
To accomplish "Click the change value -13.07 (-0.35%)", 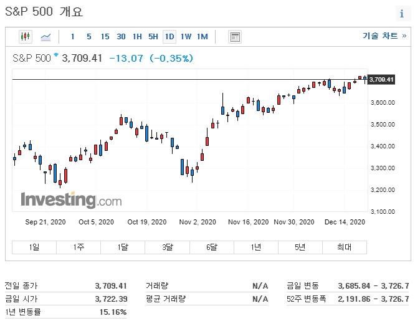I will coord(151,58).
